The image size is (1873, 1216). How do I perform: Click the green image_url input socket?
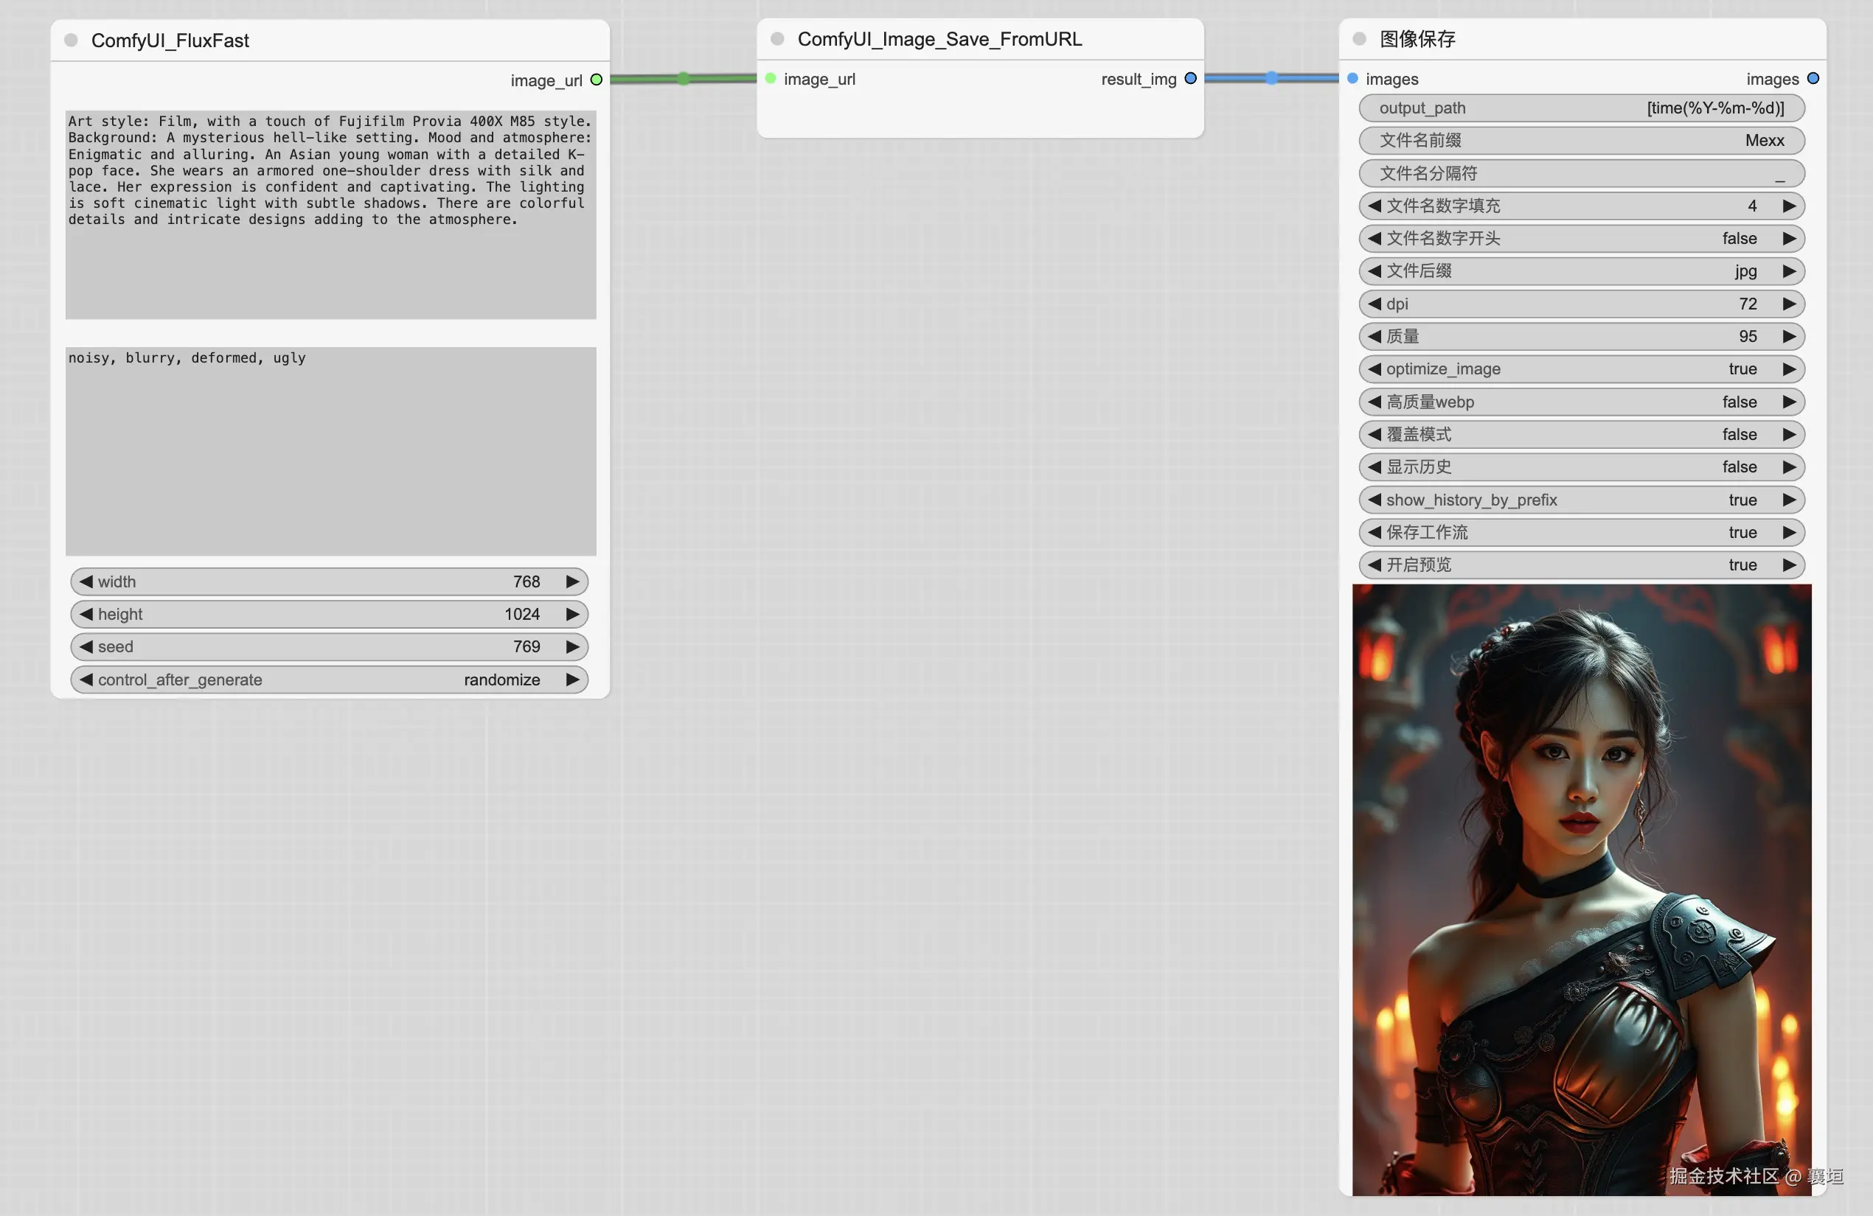[x=771, y=78]
